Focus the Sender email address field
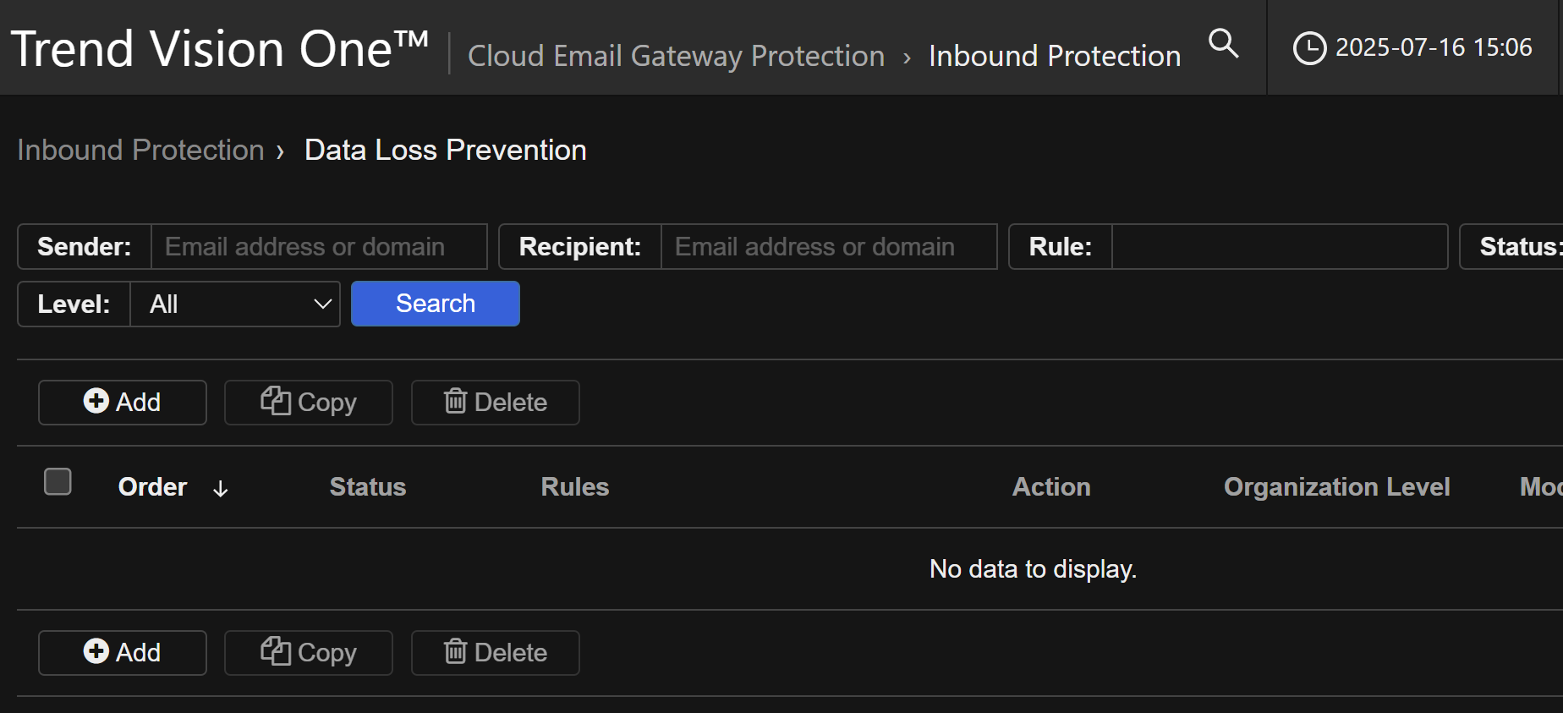This screenshot has height=713, width=1563. [x=319, y=247]
